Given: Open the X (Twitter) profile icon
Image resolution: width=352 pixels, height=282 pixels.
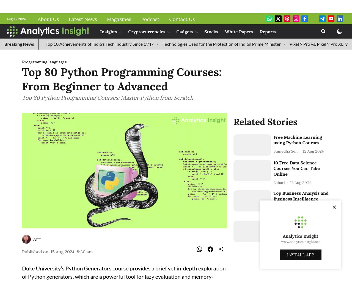Looking at the screenshot, I should (278, 19).
